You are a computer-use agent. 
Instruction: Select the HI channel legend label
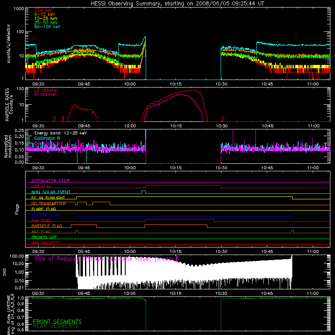[x=45, y=94]
